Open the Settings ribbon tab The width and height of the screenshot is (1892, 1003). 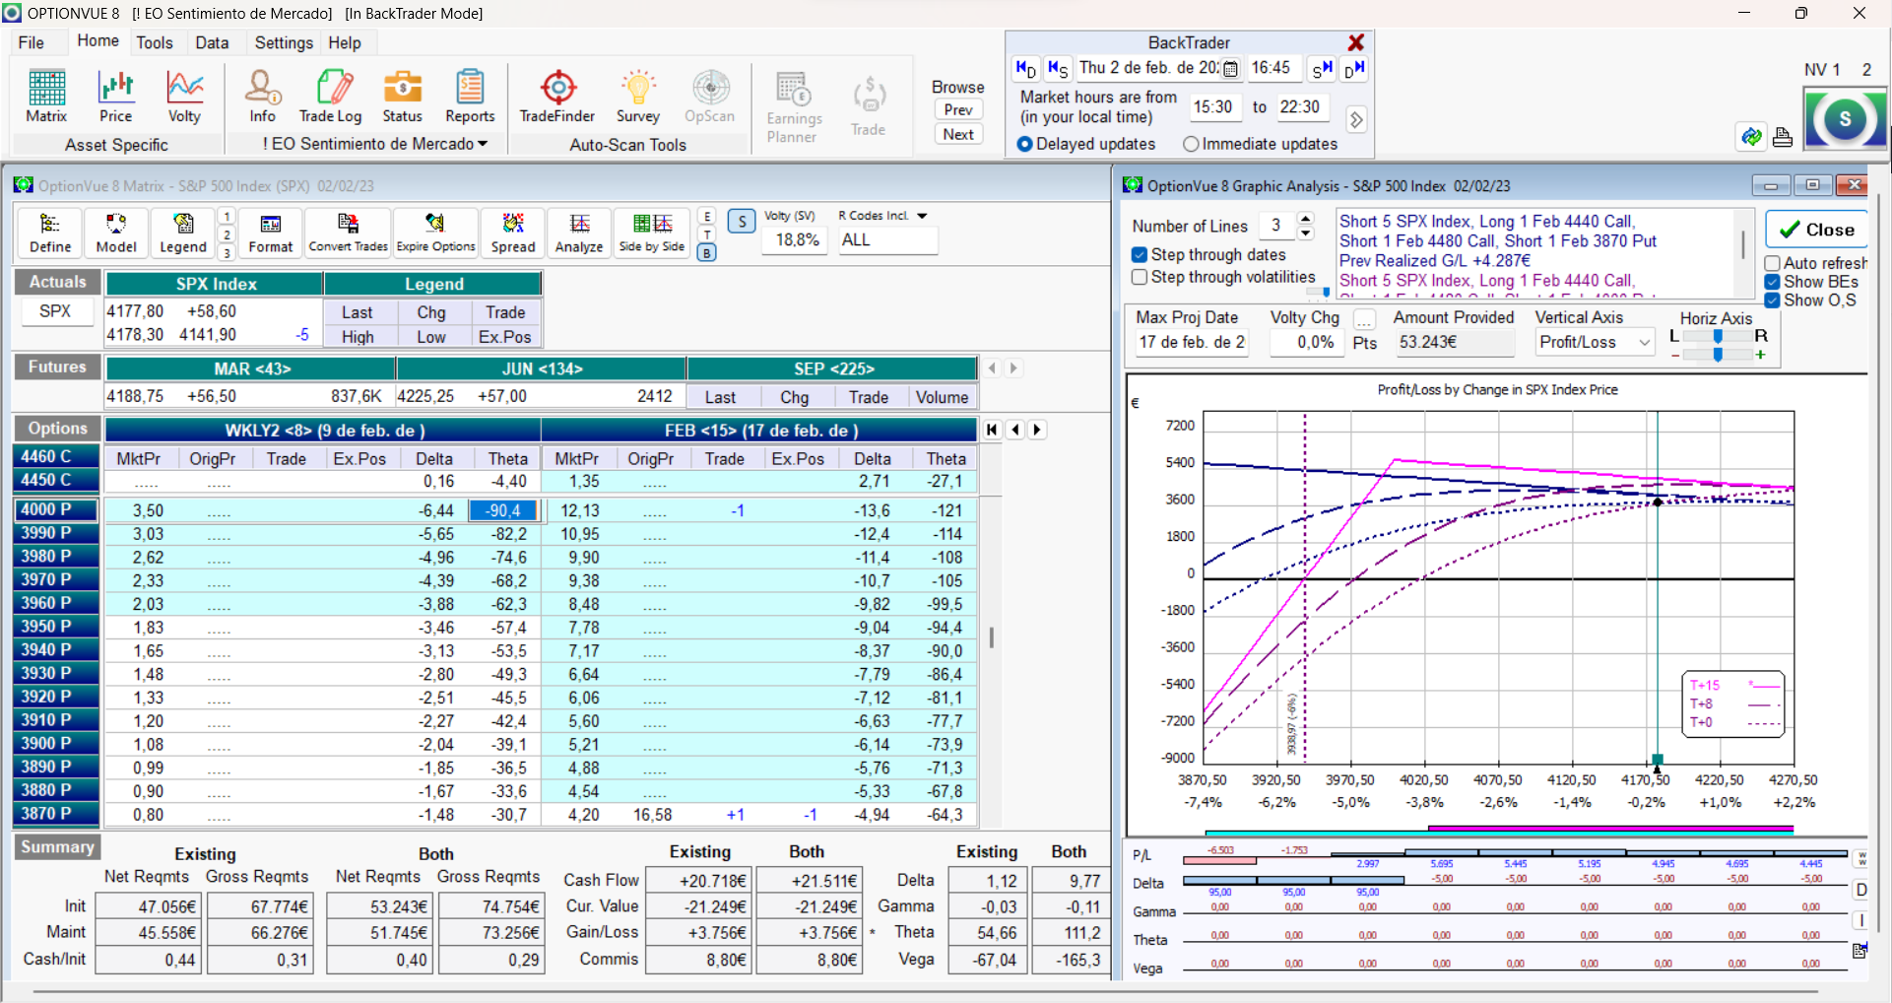[284, 42]
